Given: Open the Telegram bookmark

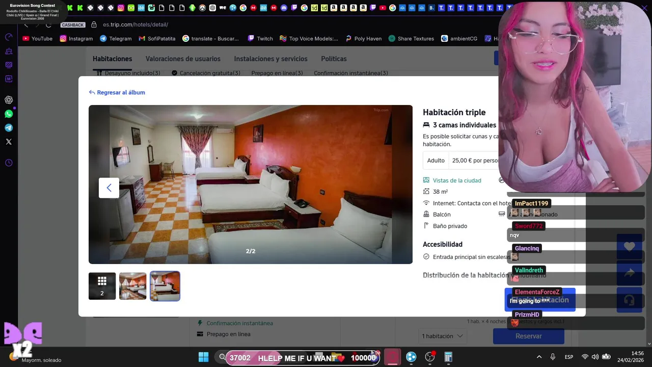Looking at the screenshot, I should 116,38.
